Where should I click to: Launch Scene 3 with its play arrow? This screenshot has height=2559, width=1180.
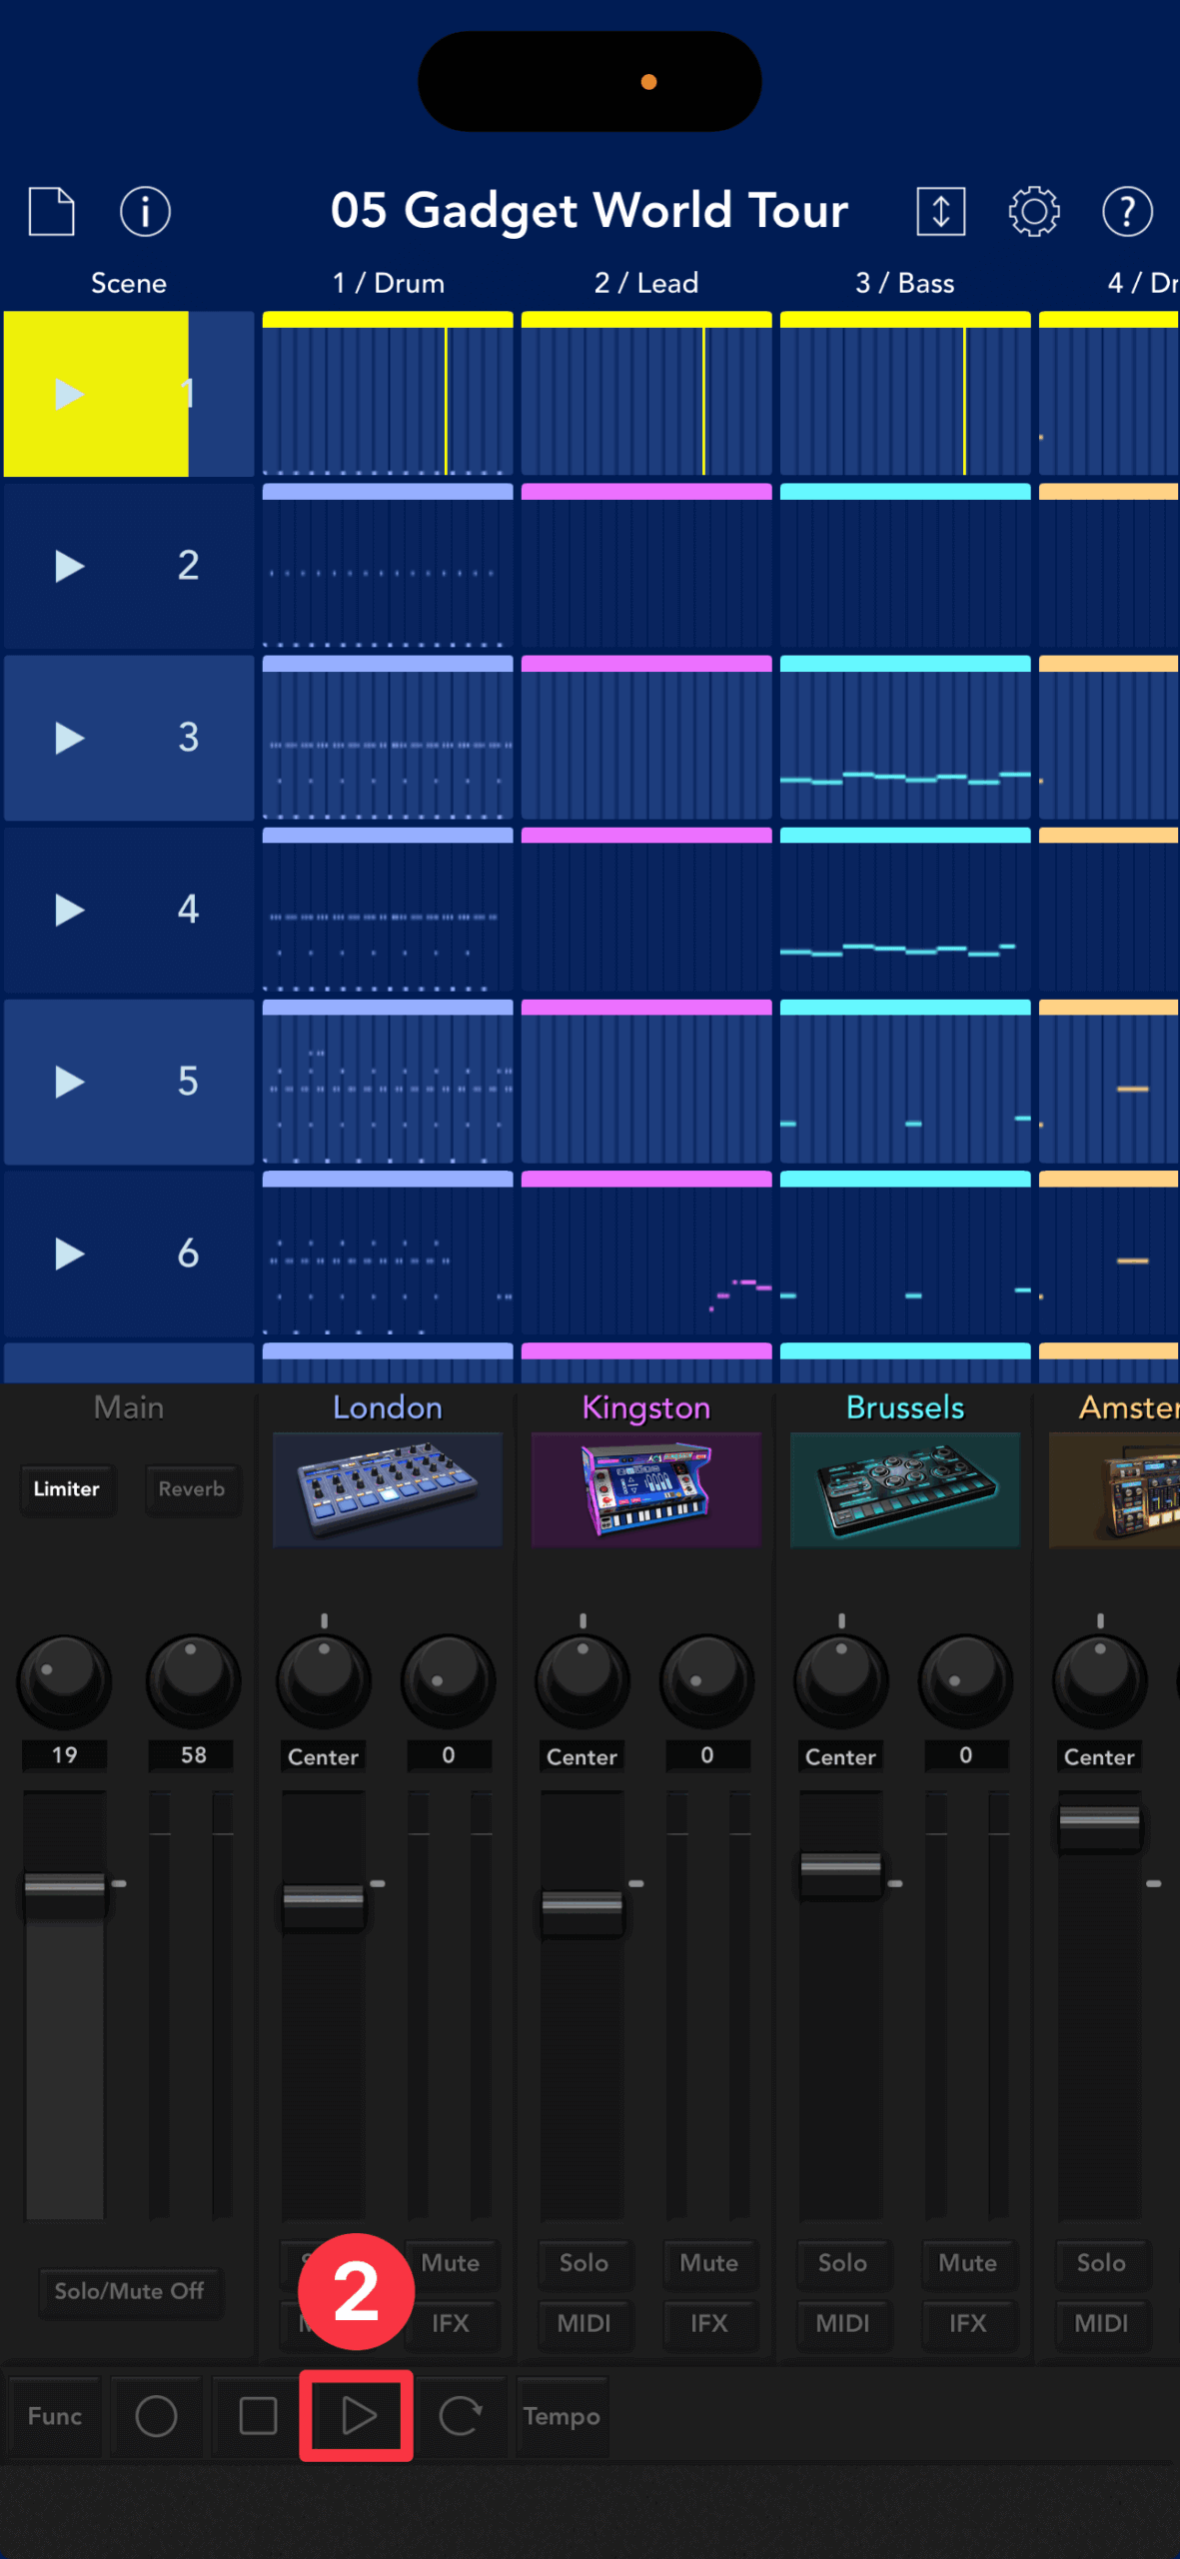click(x=69, y=738)
